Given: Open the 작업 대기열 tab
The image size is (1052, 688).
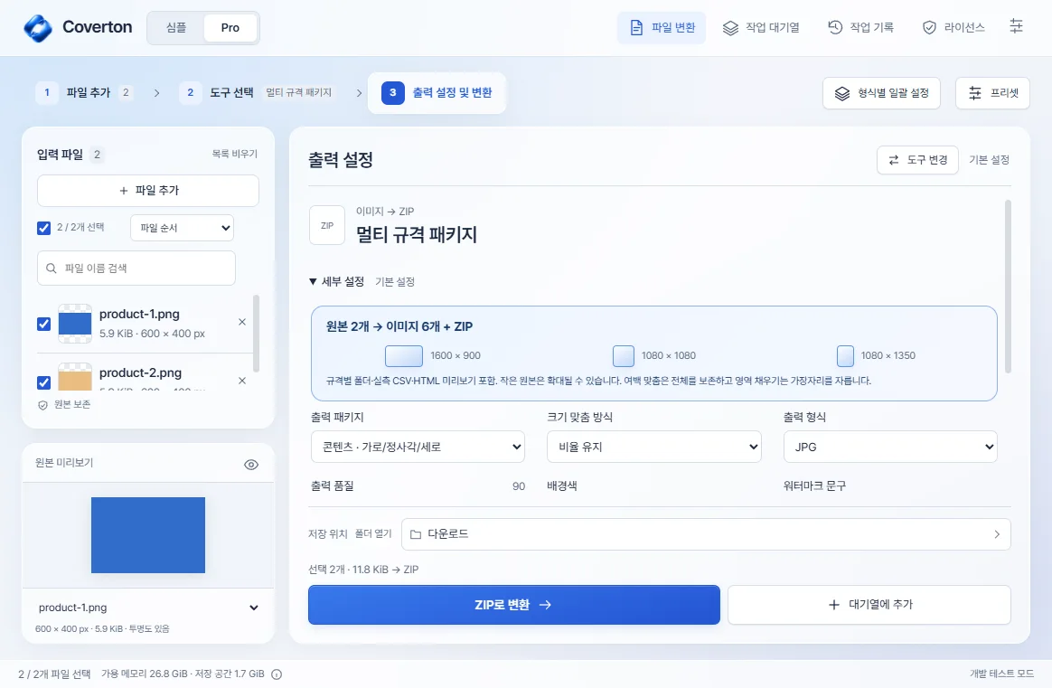Looking at the screenshot, I should click(761, 27).
